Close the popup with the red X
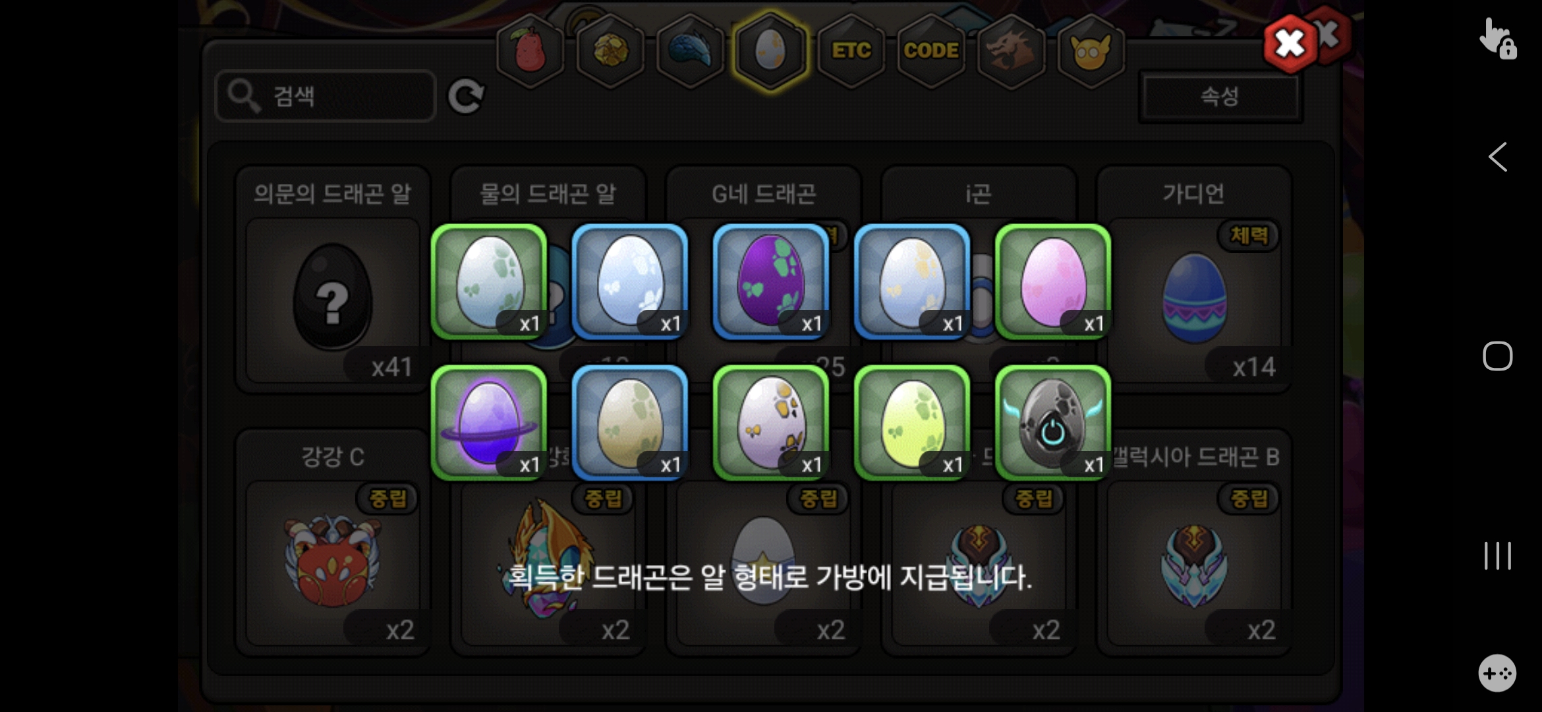This screenshot has width=1542, height=712. [1290, 44]
